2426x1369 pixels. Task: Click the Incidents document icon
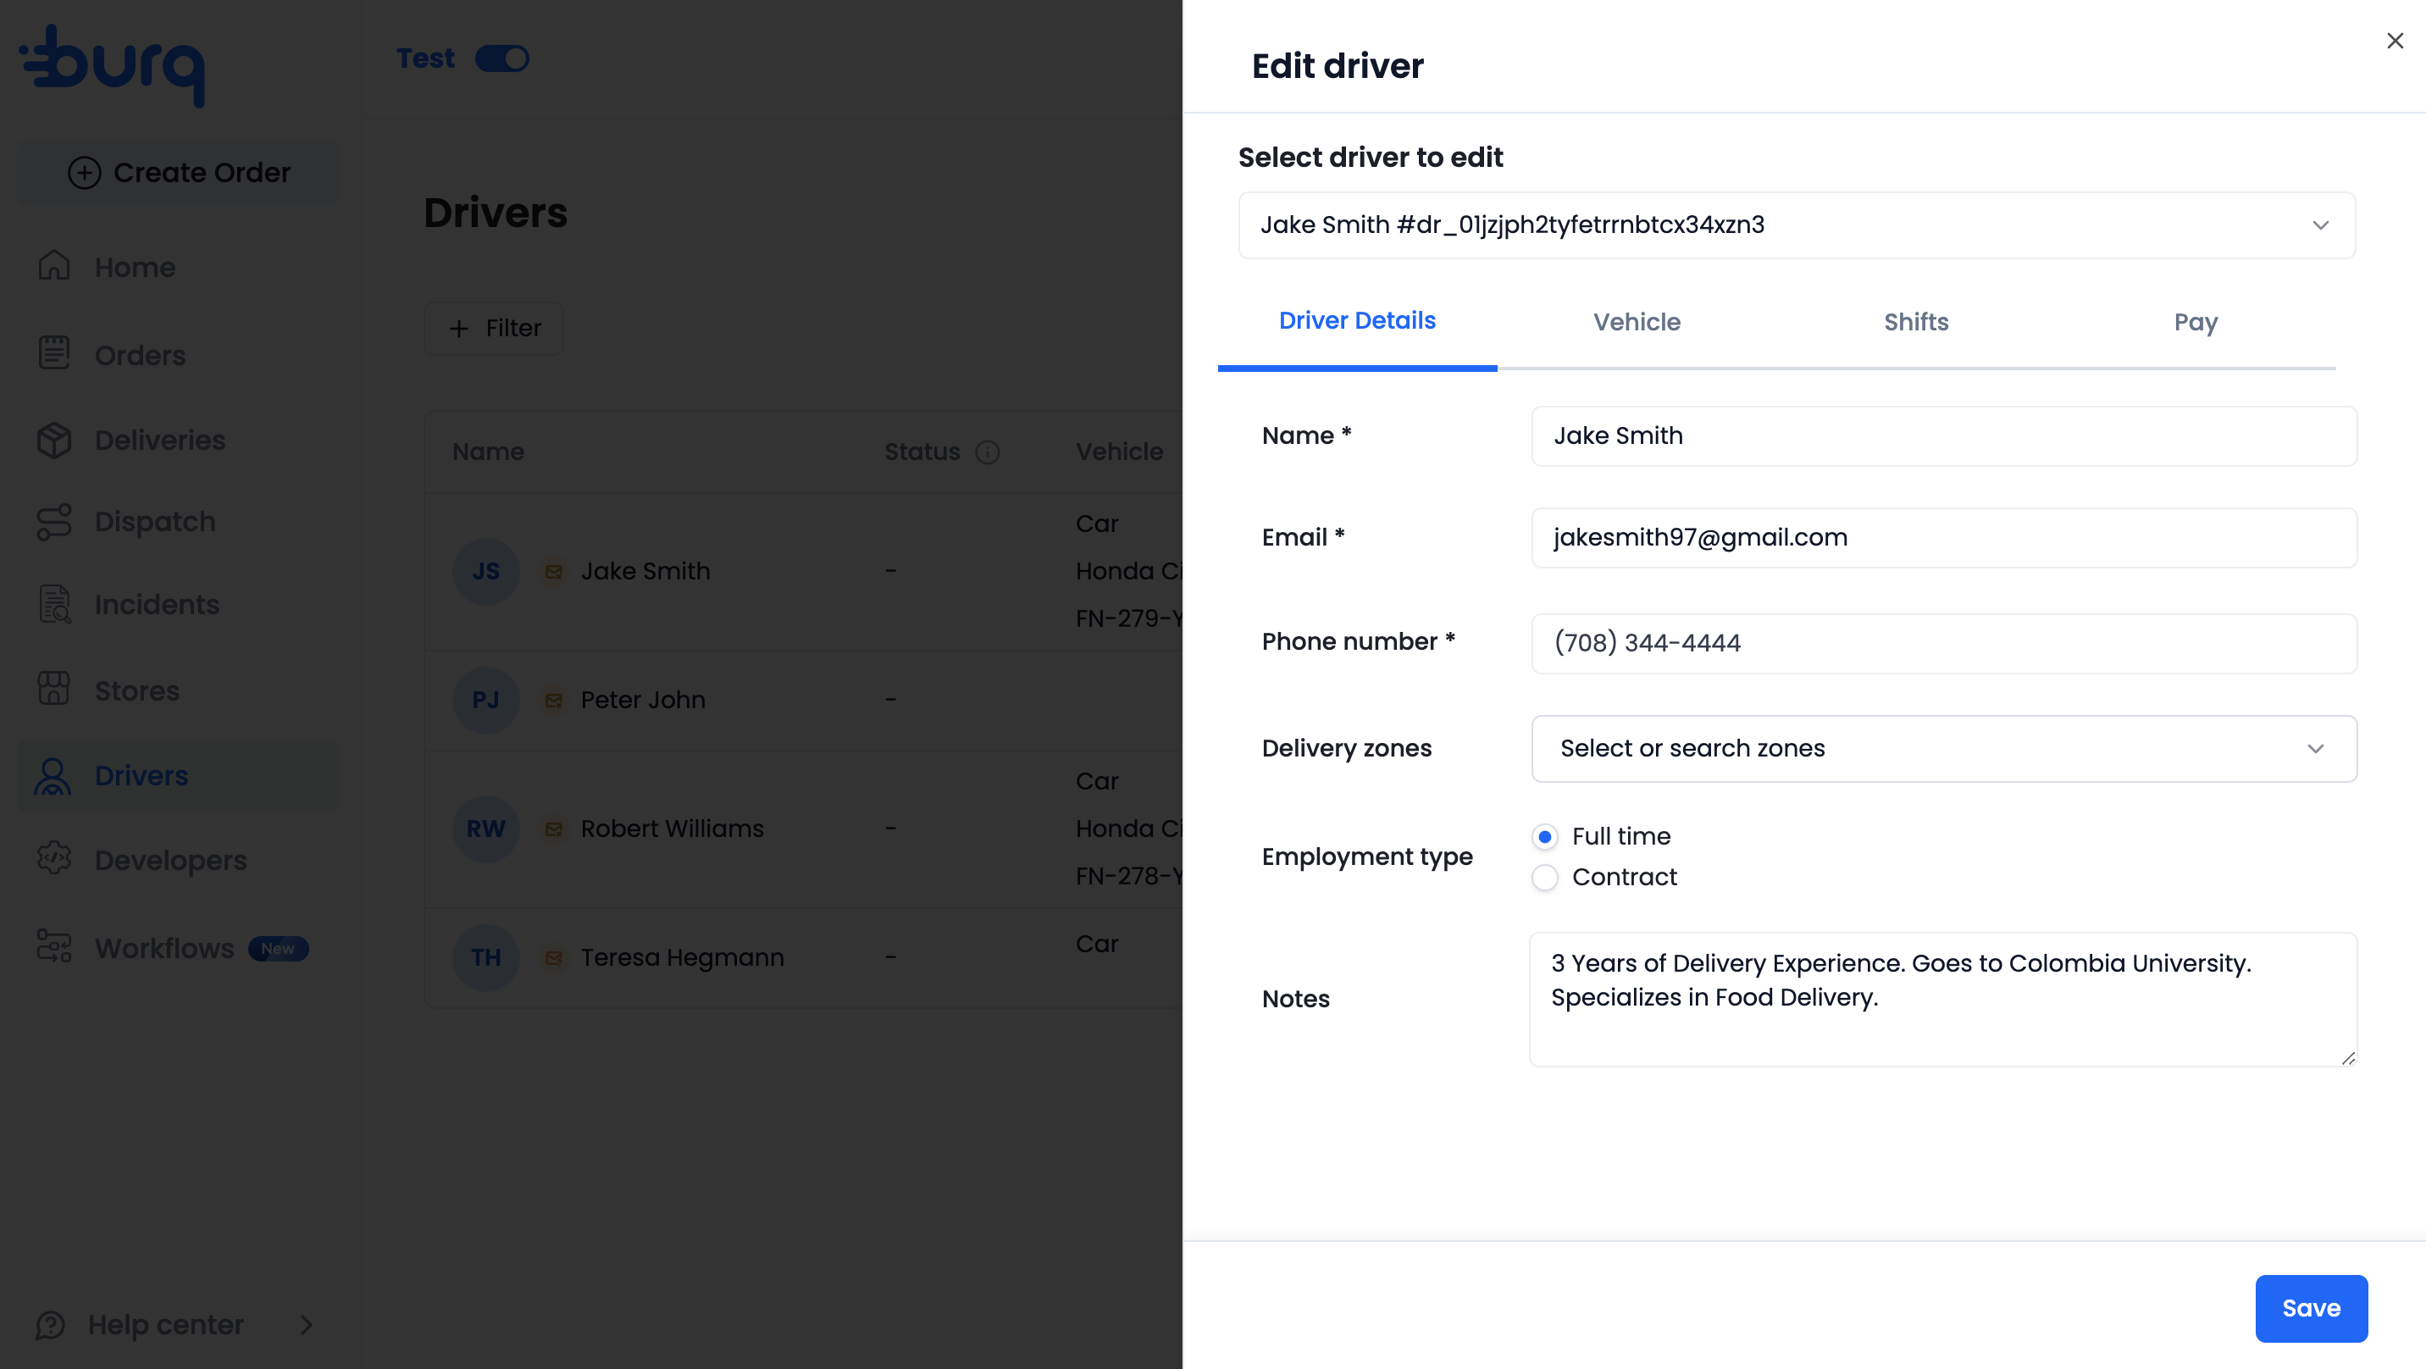coord(54,604)
